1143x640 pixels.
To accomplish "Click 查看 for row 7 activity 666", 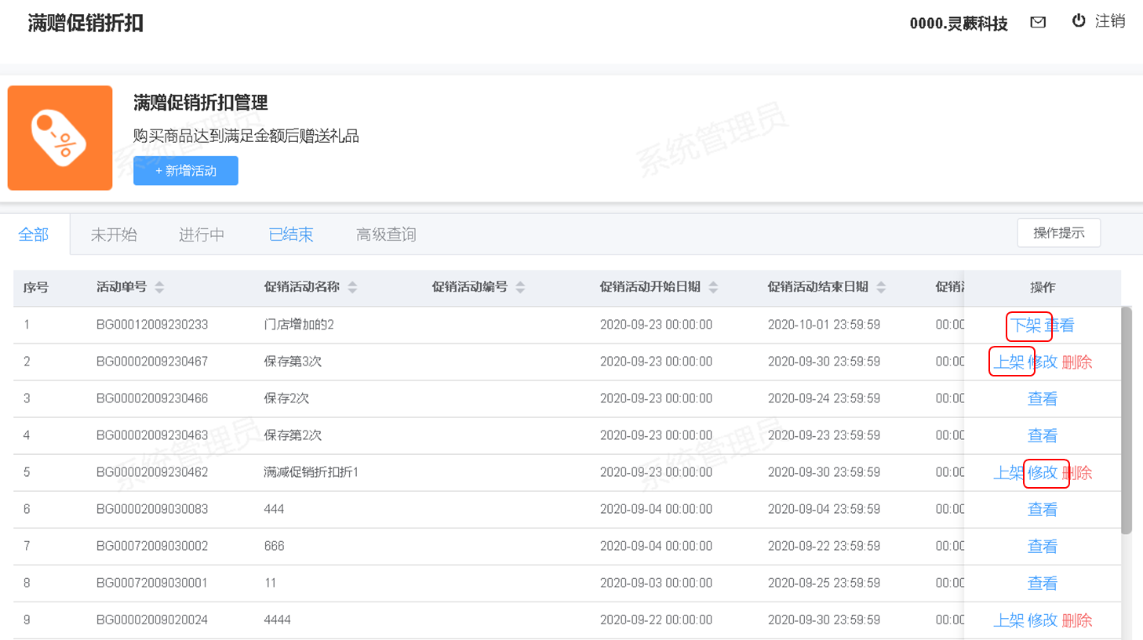I will (1043, 547).
